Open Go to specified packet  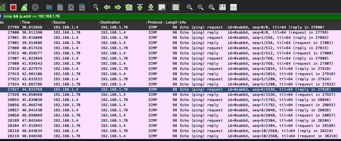coord(129,7)
